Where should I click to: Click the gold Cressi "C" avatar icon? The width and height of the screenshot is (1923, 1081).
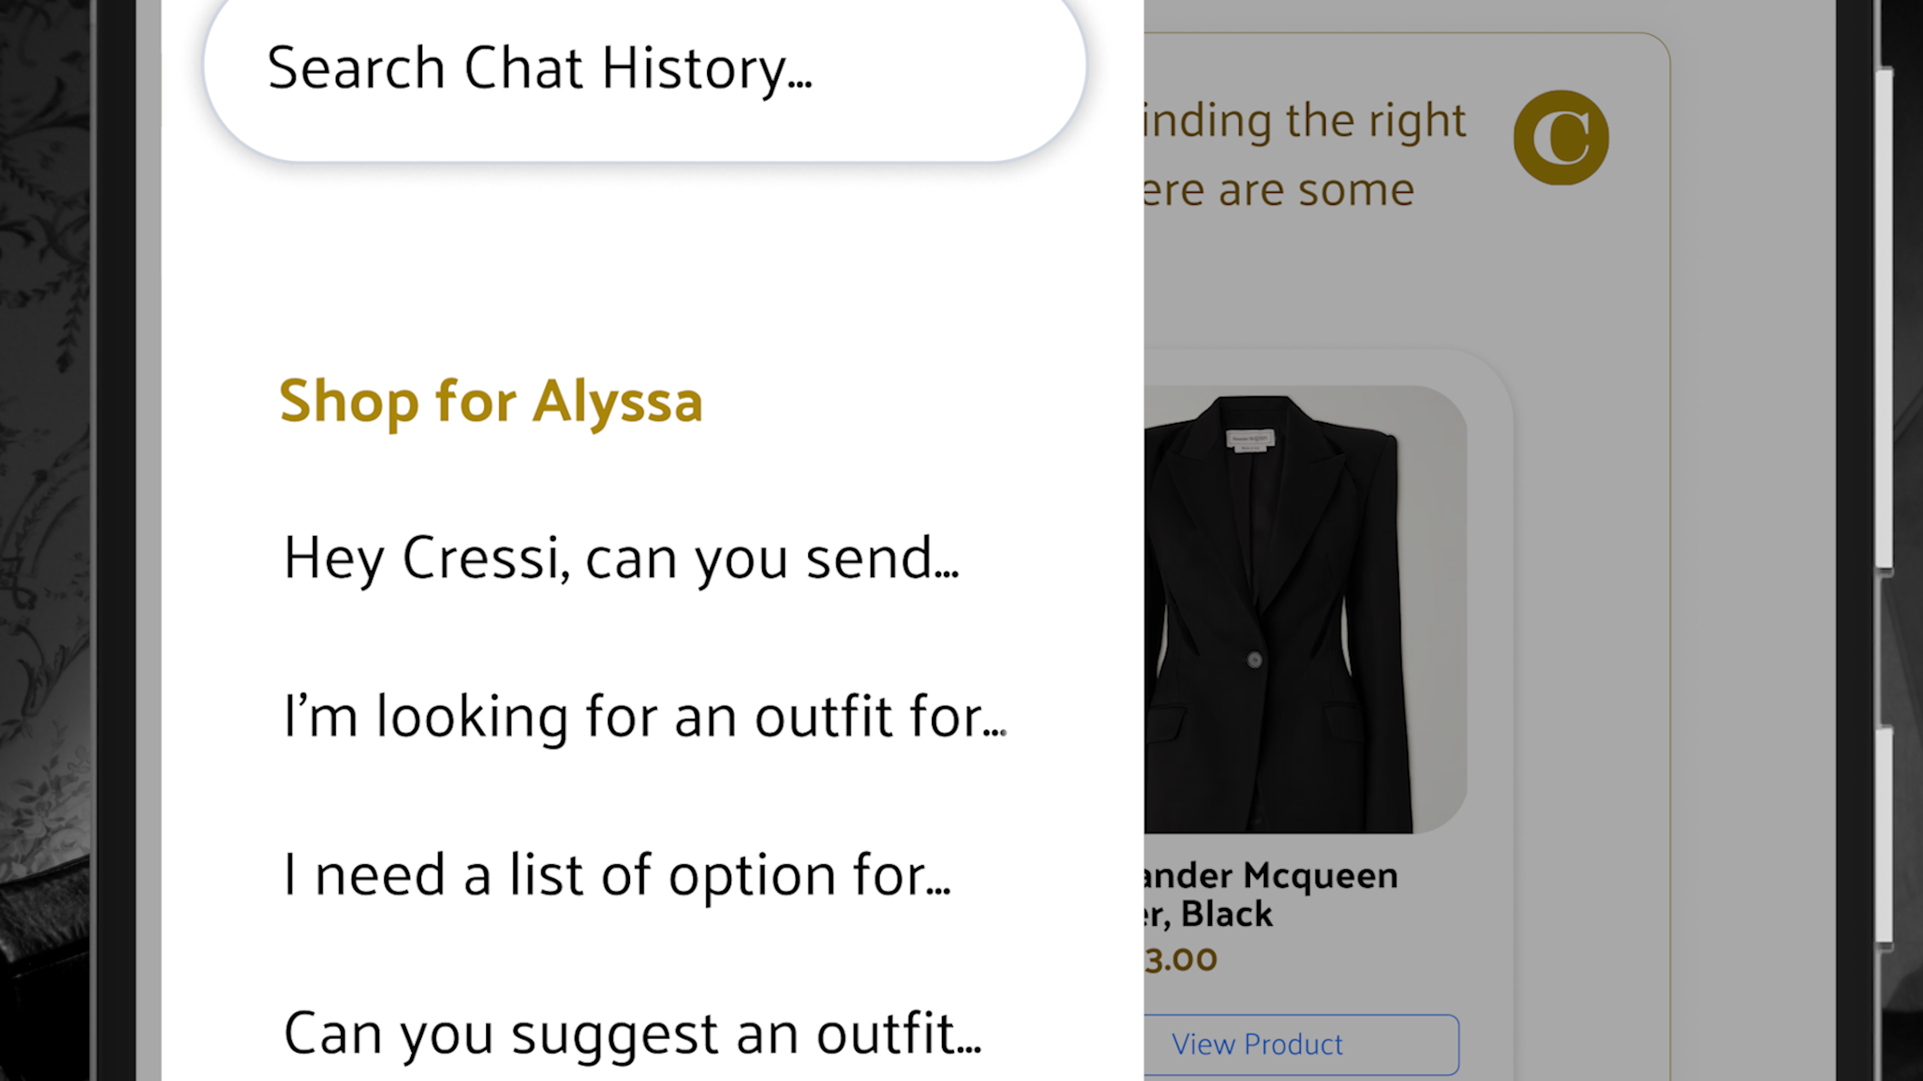[x=1560, y=137]
